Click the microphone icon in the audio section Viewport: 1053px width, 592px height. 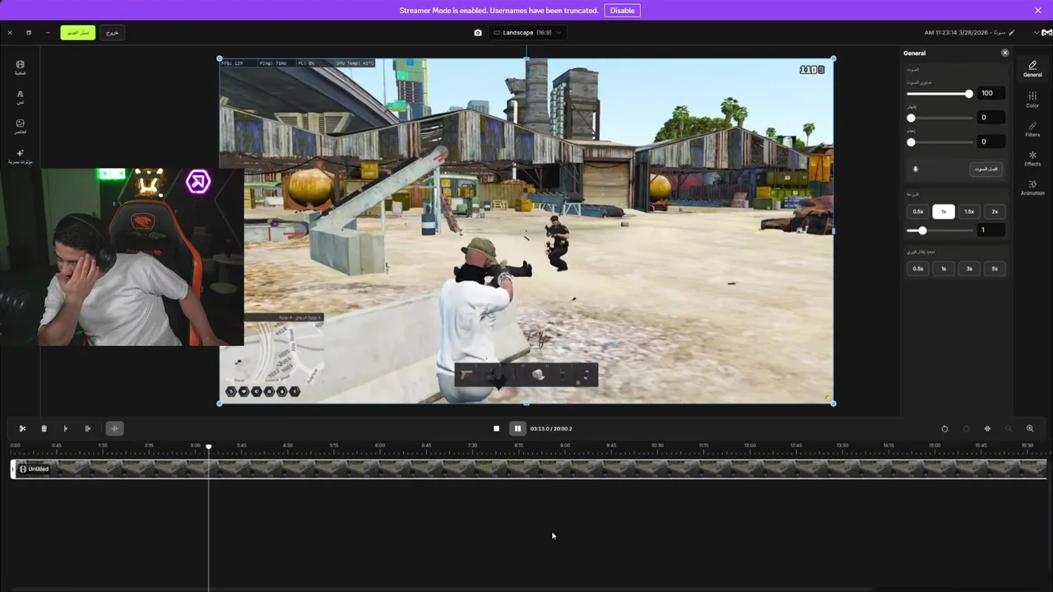click(916, 169)
